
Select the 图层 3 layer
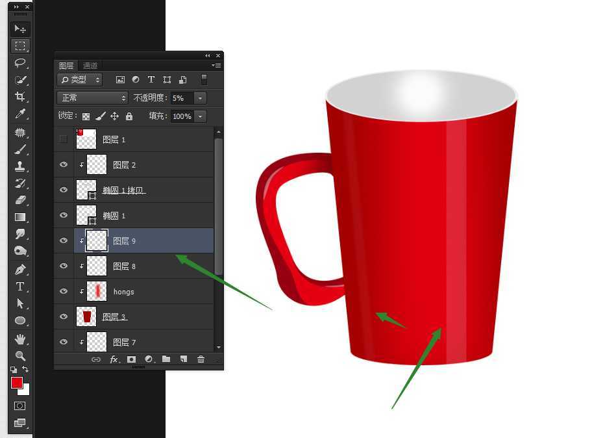[115, 317]
